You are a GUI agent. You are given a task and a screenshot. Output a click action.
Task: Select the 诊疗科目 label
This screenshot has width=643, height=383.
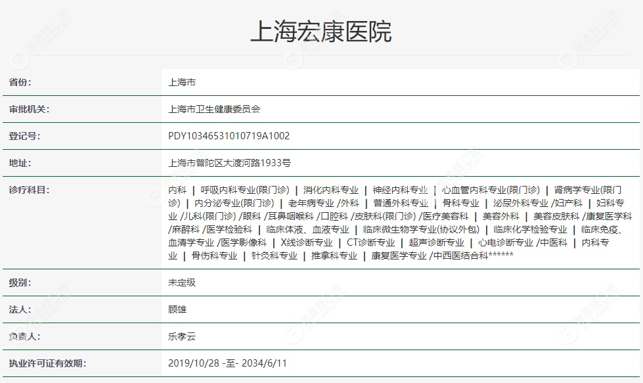(x=29, y=190)
